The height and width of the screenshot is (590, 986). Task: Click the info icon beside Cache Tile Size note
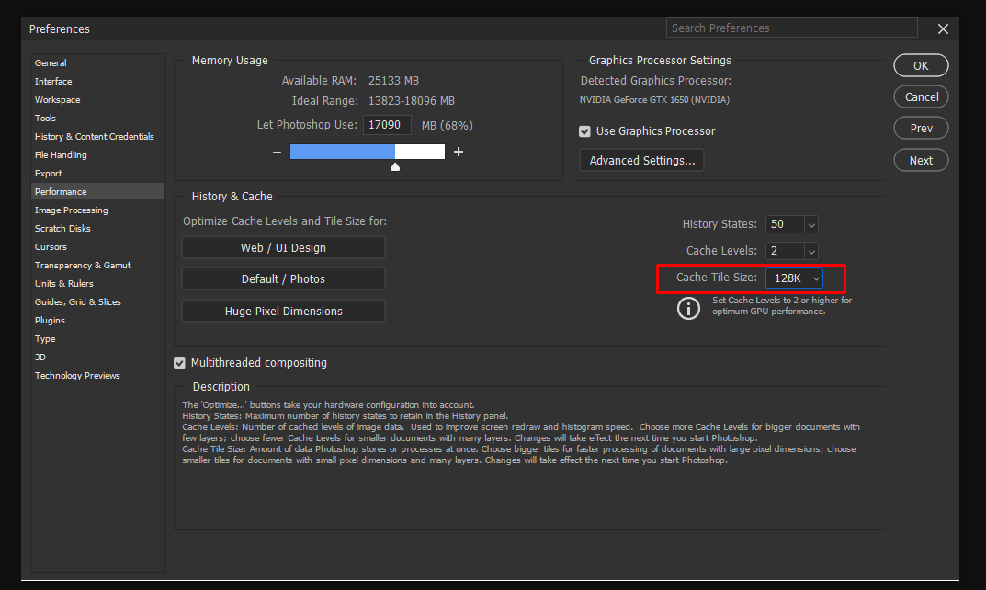pyautogui.click(x=689, y=308)
